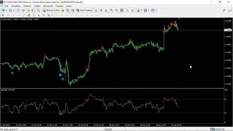Select the Equidistant Channel tool

(29, 15)
